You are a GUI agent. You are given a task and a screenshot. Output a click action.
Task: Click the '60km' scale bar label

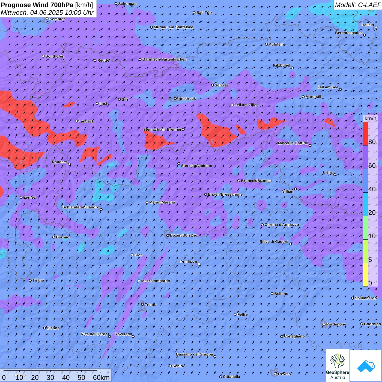tap(101, 378)
